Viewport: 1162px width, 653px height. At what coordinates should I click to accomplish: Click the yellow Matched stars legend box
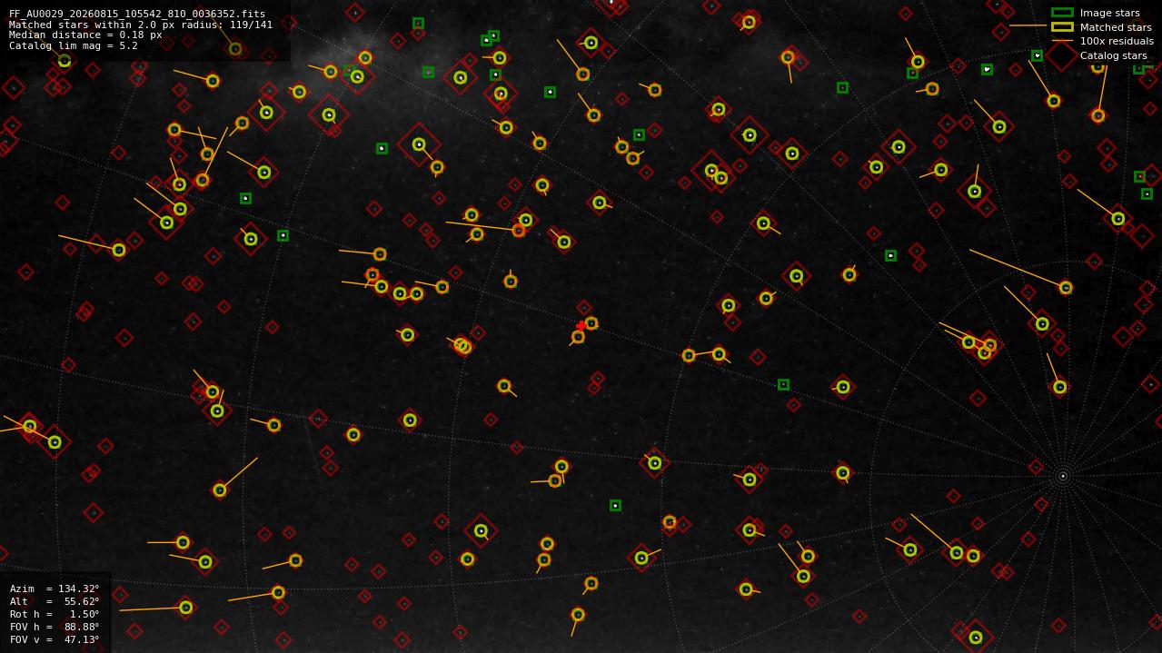[1062, 27]
